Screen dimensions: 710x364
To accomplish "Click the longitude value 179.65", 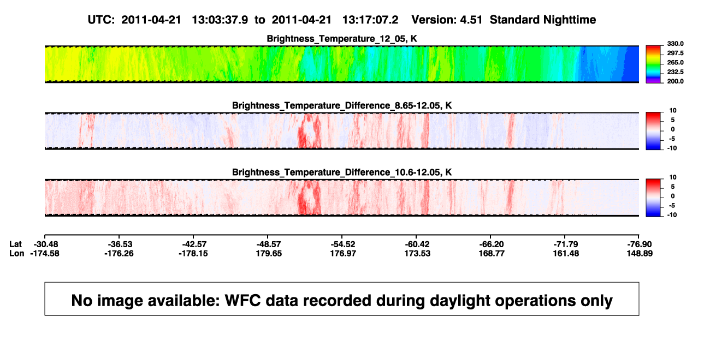I will tap(268, 253).
